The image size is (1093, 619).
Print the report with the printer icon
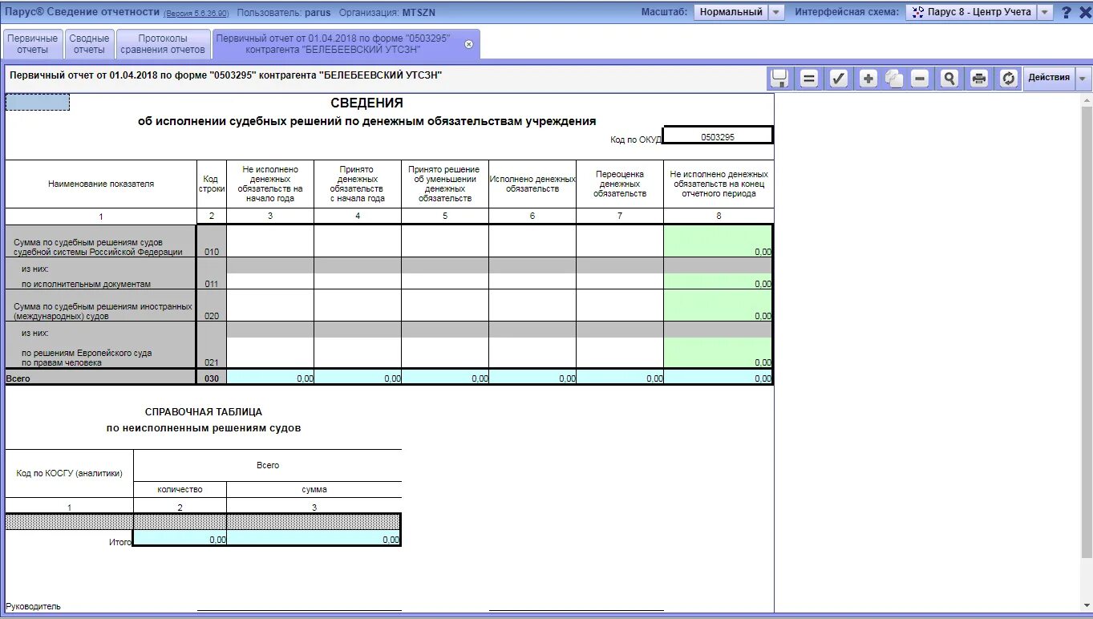click(979, 78)
